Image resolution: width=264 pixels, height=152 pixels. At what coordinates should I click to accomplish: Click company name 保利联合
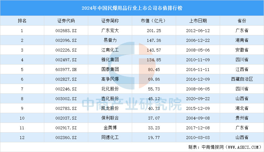(110, 118)
